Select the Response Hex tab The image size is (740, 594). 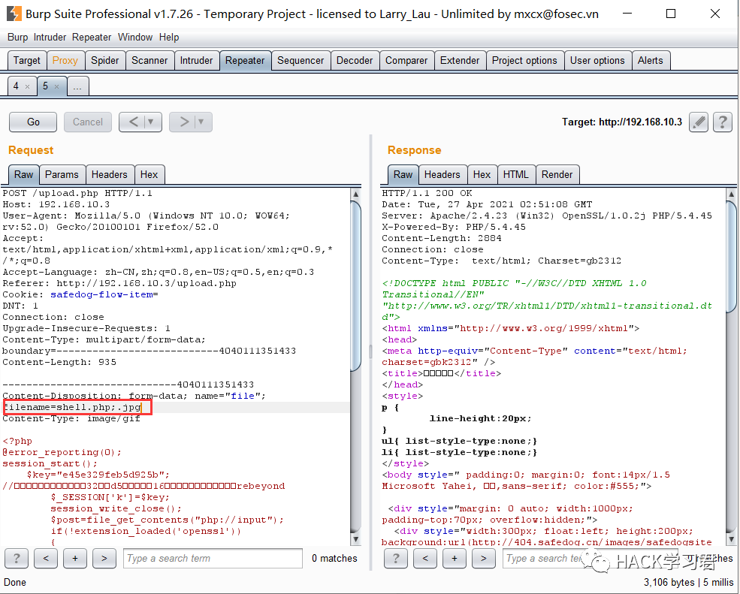point(482,174)
